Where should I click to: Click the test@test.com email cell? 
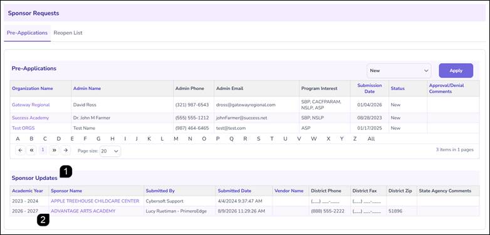coord(231,128)
